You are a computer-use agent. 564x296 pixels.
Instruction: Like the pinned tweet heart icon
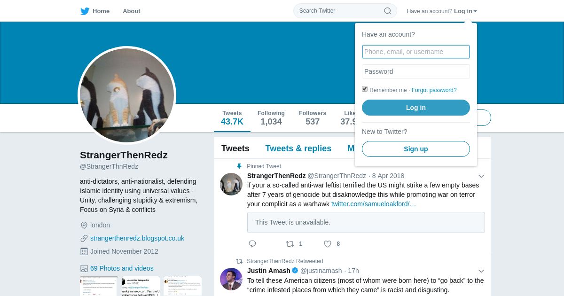[x=328, y=244]
